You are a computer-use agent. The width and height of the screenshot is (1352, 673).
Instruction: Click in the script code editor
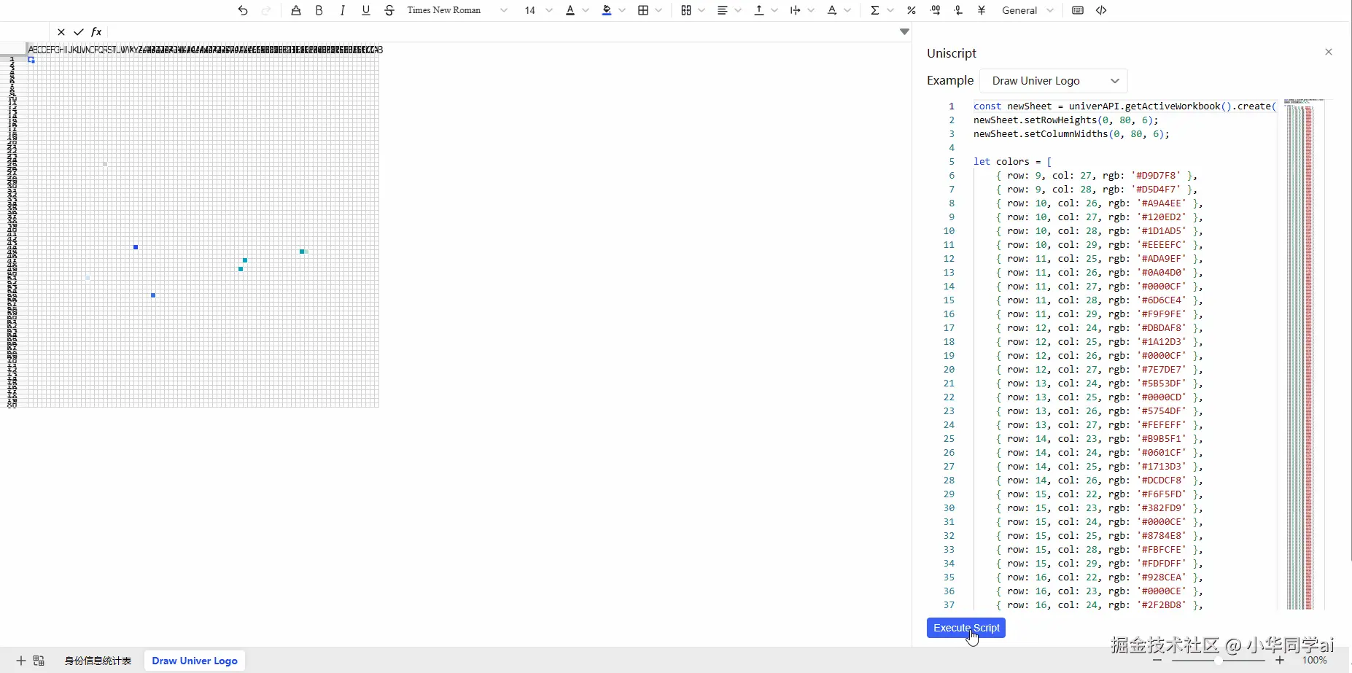[1125, 355]
